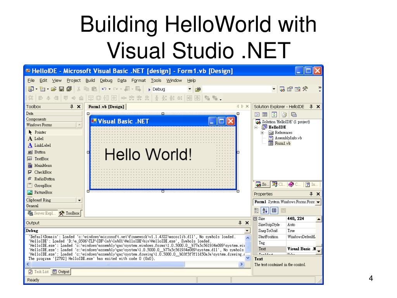Open the Components toolbox section
397x298 pixels.
[54, 119]
